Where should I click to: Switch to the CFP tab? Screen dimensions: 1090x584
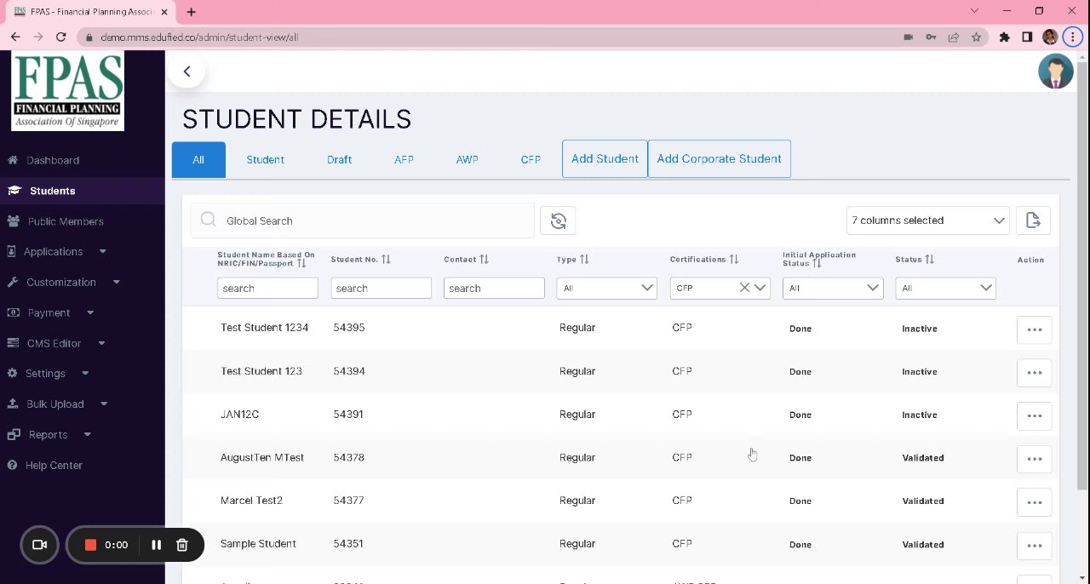click(x=531, y=160)
